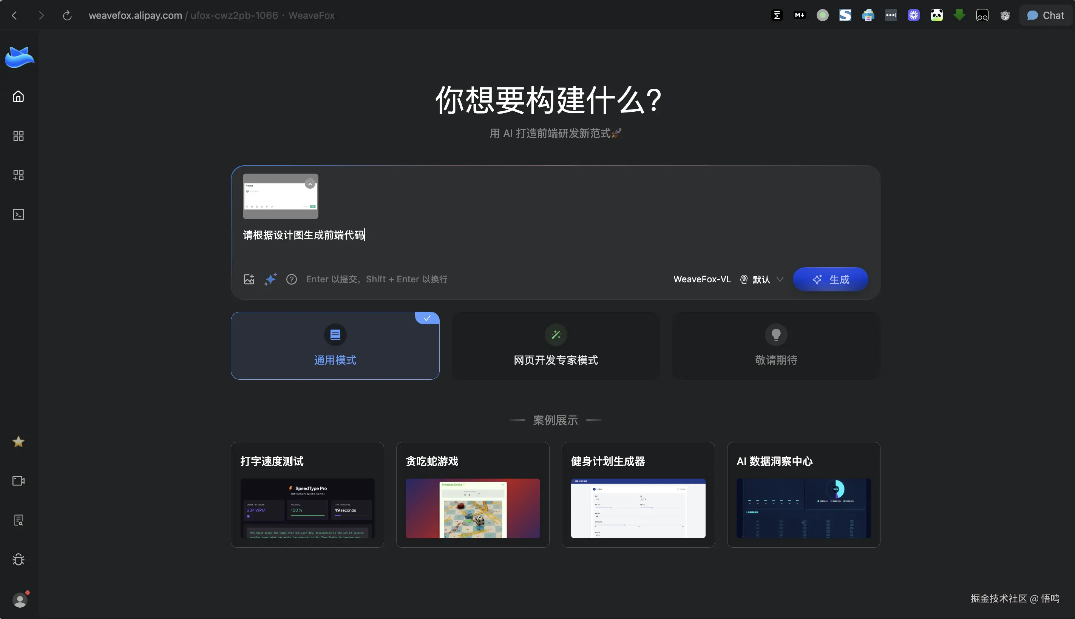Click the 生成 generate button
Viewport: 1075px width, 619px height.
830,279
